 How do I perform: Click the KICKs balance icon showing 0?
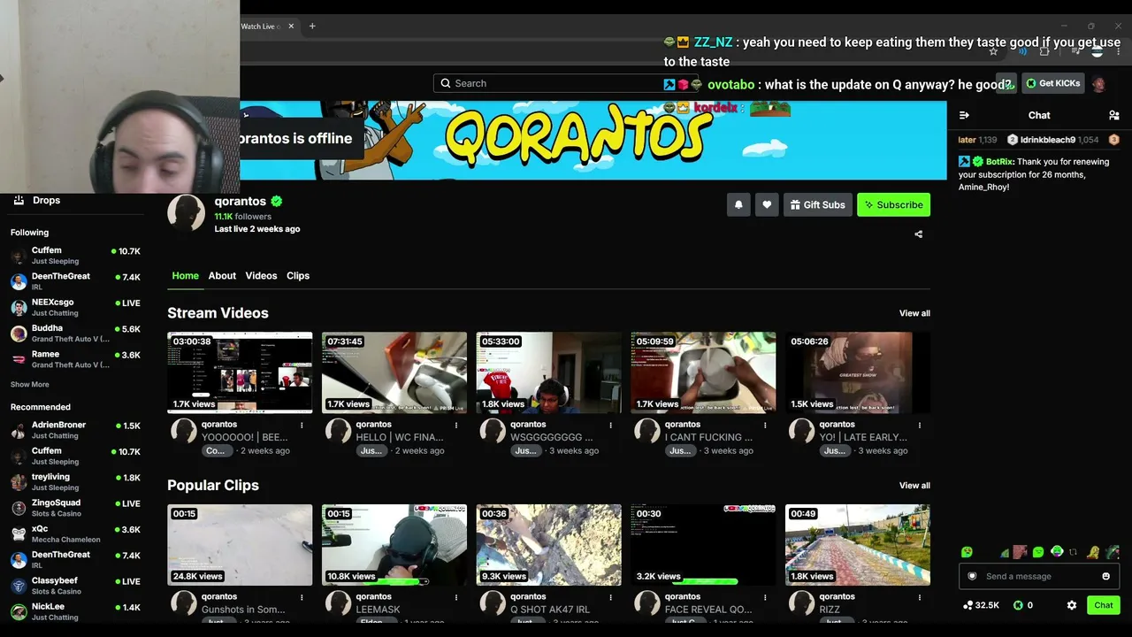click(x=1018, y=605)
